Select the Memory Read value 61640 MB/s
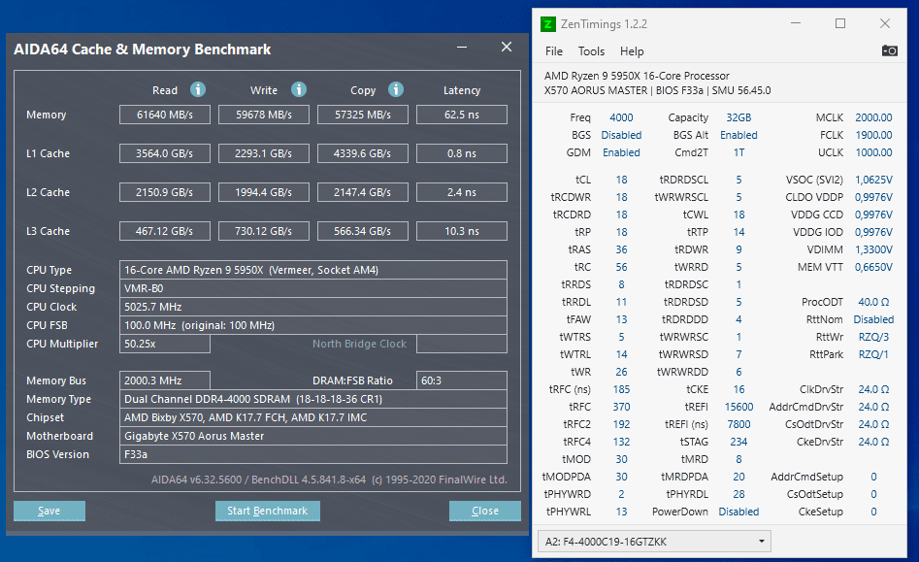The height and width of the screenshot is (562, 919). (x=165, y=115)
